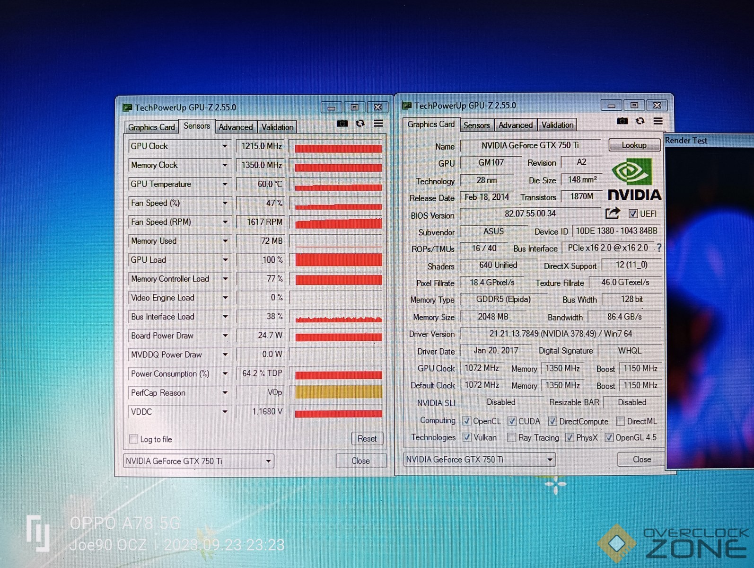
Task: Enable the Log to file checkbox
Action: [x=134, y=439]
